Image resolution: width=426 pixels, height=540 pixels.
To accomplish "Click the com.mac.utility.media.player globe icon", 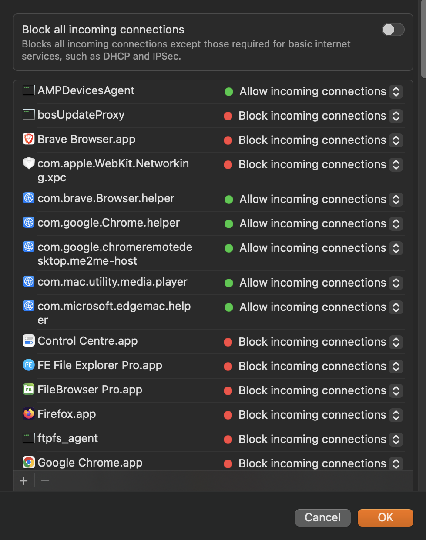I will pyautogui.click(x=29, y=282).
